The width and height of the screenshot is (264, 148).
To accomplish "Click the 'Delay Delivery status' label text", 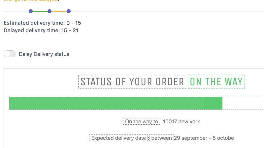I will pos(44,54).
